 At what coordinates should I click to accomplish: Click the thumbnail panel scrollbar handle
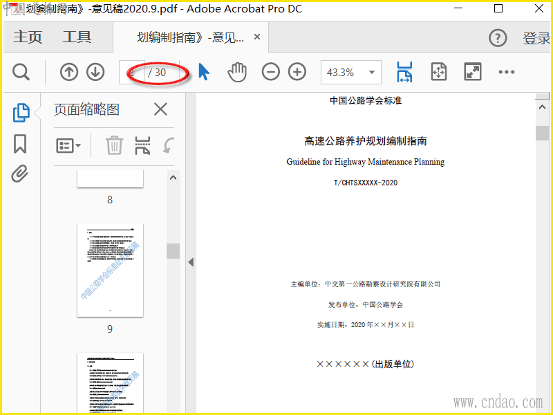click(x=173, y=251)
